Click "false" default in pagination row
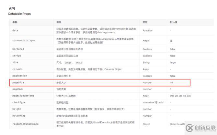The image size is (217, 135). tap(173, 76)
